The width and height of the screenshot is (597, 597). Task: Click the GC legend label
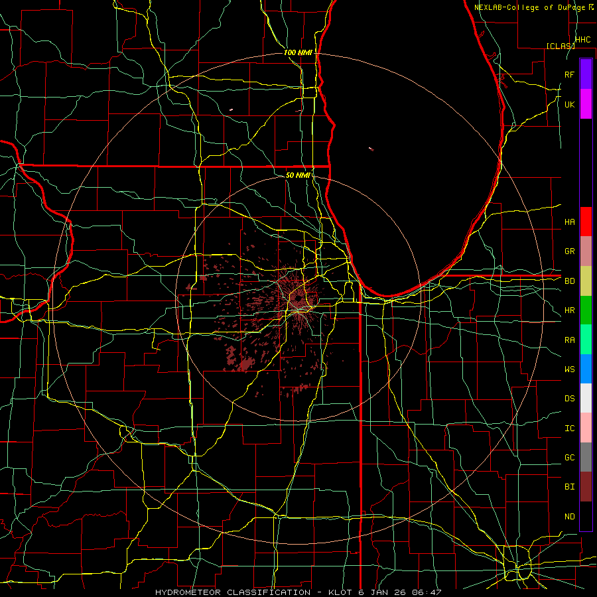[569, 458]
